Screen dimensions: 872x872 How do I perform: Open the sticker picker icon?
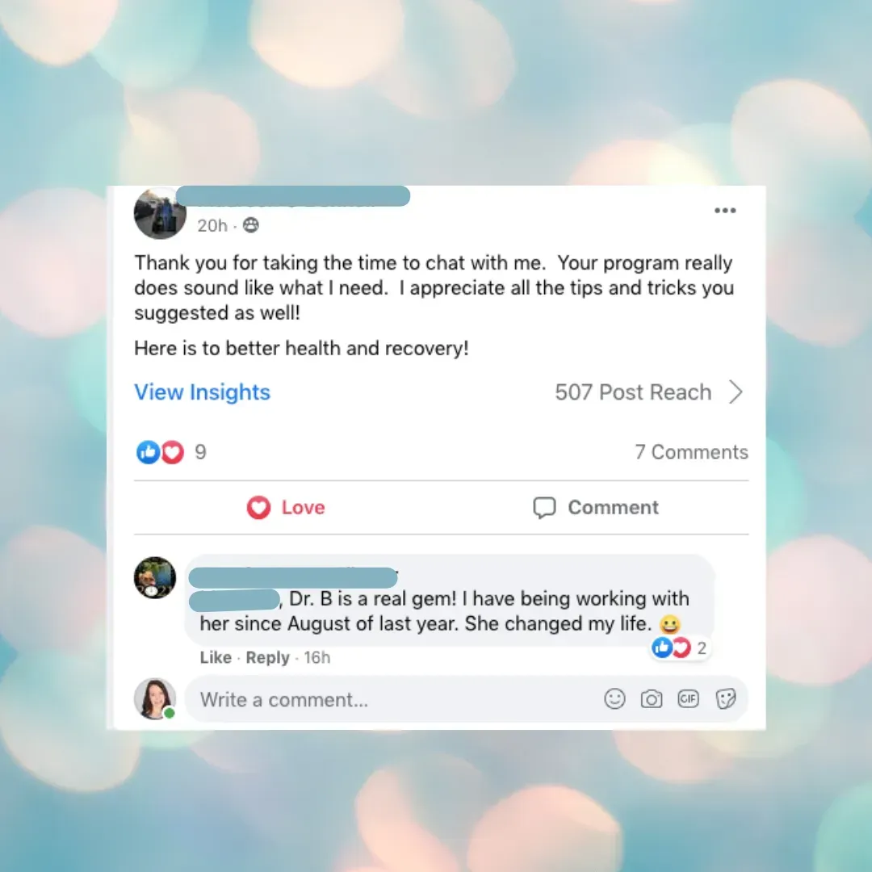(726, 698)
